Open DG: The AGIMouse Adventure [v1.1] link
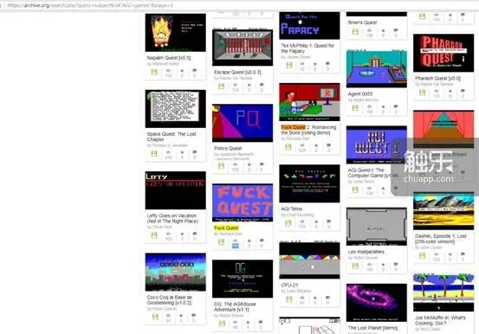The width and height of the screenshot is (479, 334). click(235, 306)
